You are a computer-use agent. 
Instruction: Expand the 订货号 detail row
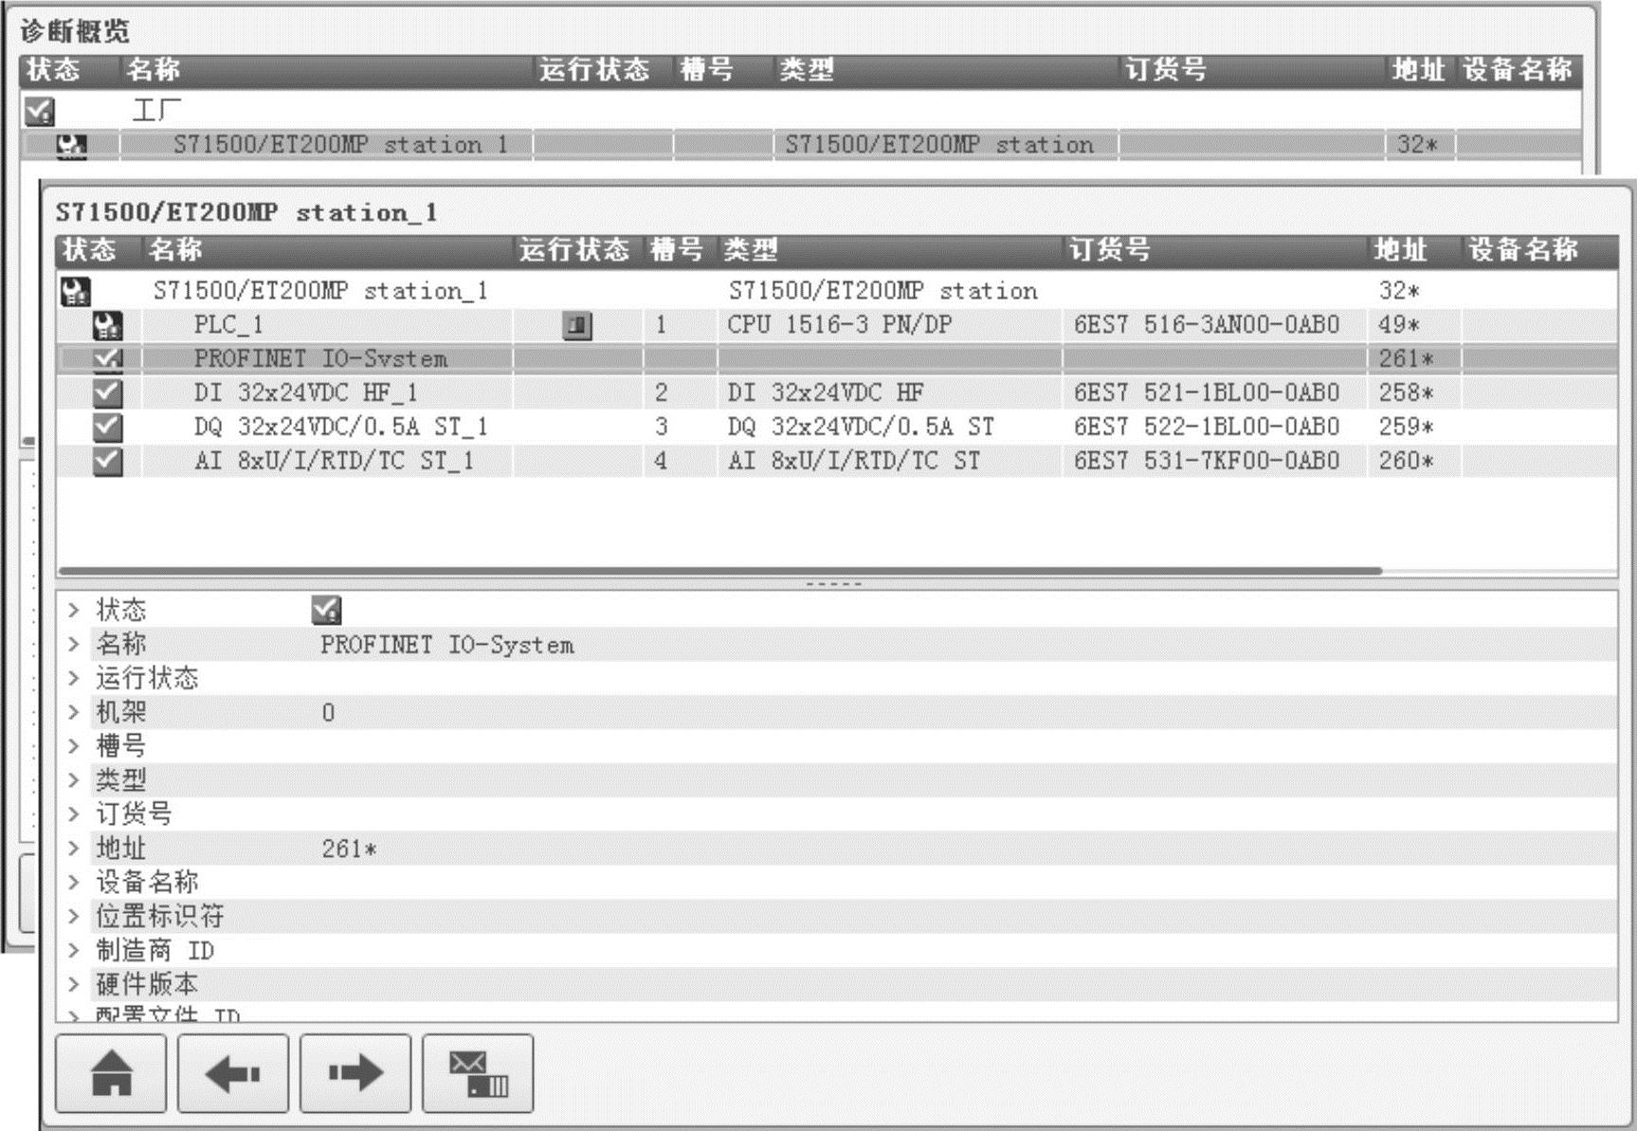point(73,814)
